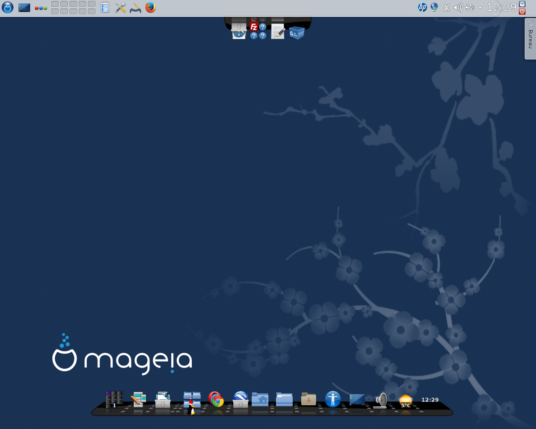Open the Klipper scissors clipboard icon

tap(446, 8)
